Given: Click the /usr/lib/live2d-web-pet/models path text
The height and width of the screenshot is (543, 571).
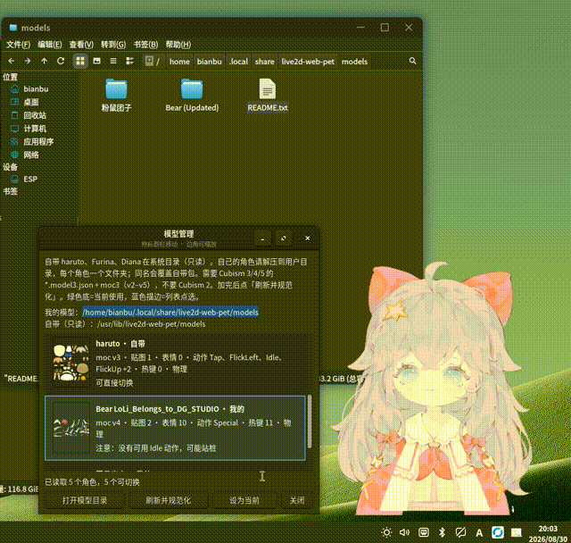Looking at the screenshot, I should (x=151, y=324).
